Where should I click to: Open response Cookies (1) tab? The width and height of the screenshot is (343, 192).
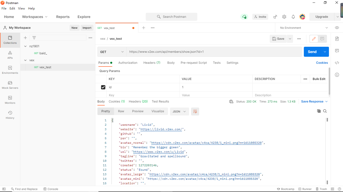[x=117, y=101]
